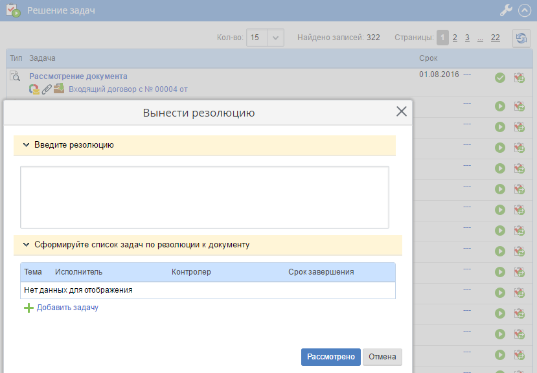The image size is (537, 373).
Task: Go to page 3 of results
Action: (467, 38)
